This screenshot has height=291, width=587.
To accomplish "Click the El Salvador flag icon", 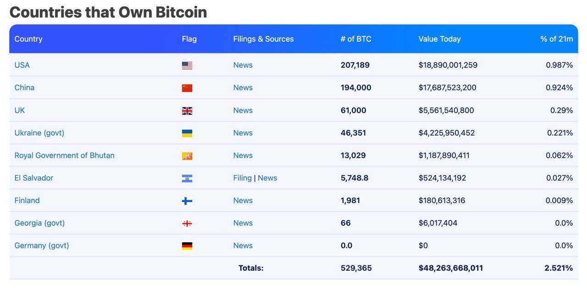I will 187,178.
